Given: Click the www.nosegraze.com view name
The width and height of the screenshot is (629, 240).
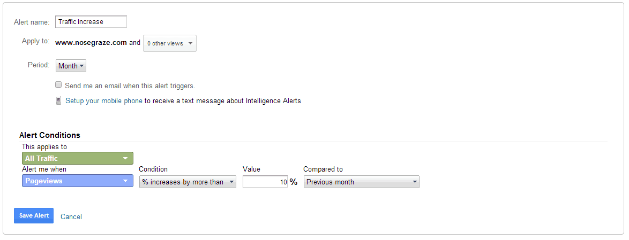Looking at the screenshot, I should 91,43.
